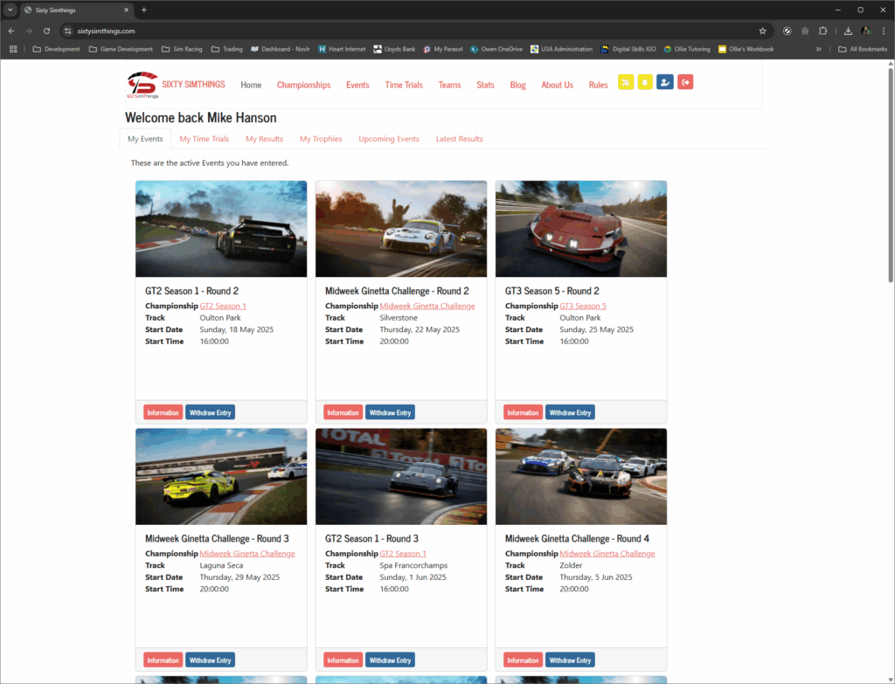Image resolution: width=895 pixels, height=684 pixels.
Task: Open the Development bookmarks folder
Action: pyautogui.click(x=57, y=49)
